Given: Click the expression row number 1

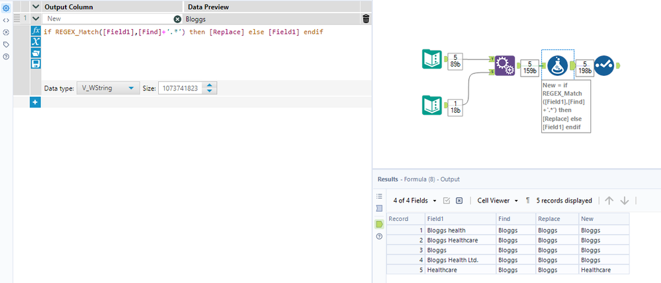Looking at the screenshot, I should point(25,18).
